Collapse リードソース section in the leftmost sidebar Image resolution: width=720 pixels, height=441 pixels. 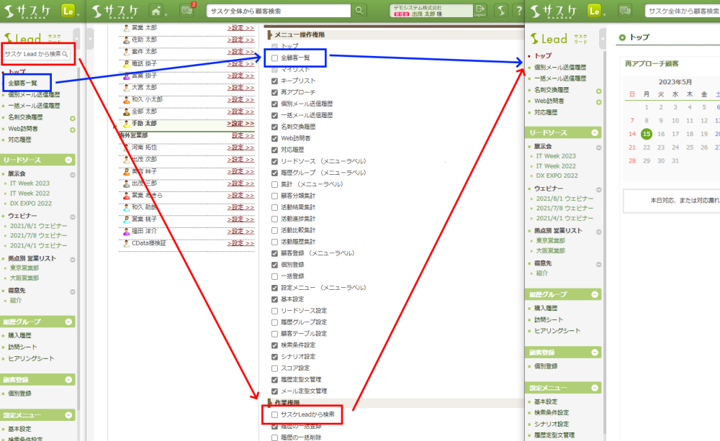click(68, 160)
